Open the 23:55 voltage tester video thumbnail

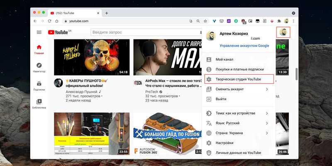tap(92, 134)
